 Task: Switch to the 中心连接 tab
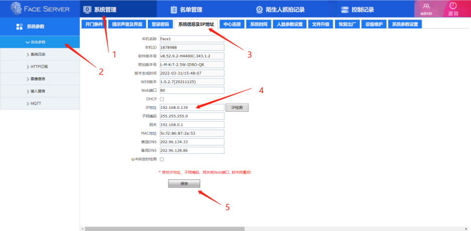pos(232,24)
